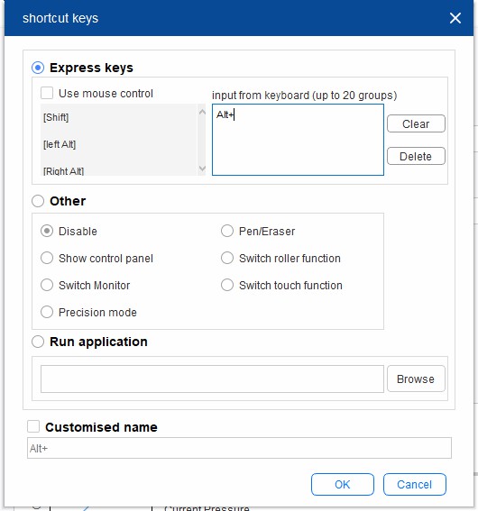
Task: Browse for an application to run
Action: [x=416, y=379]
